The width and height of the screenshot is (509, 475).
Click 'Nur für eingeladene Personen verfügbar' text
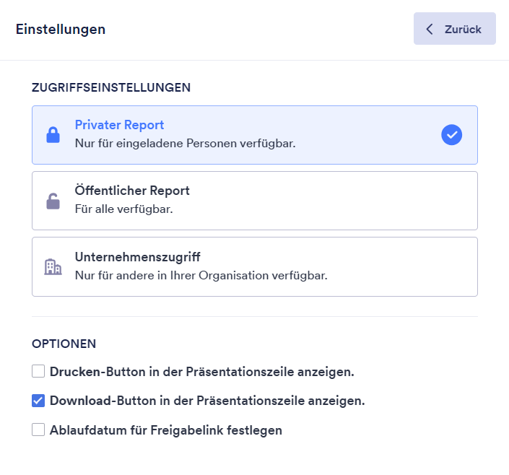[x=186, y=143]
